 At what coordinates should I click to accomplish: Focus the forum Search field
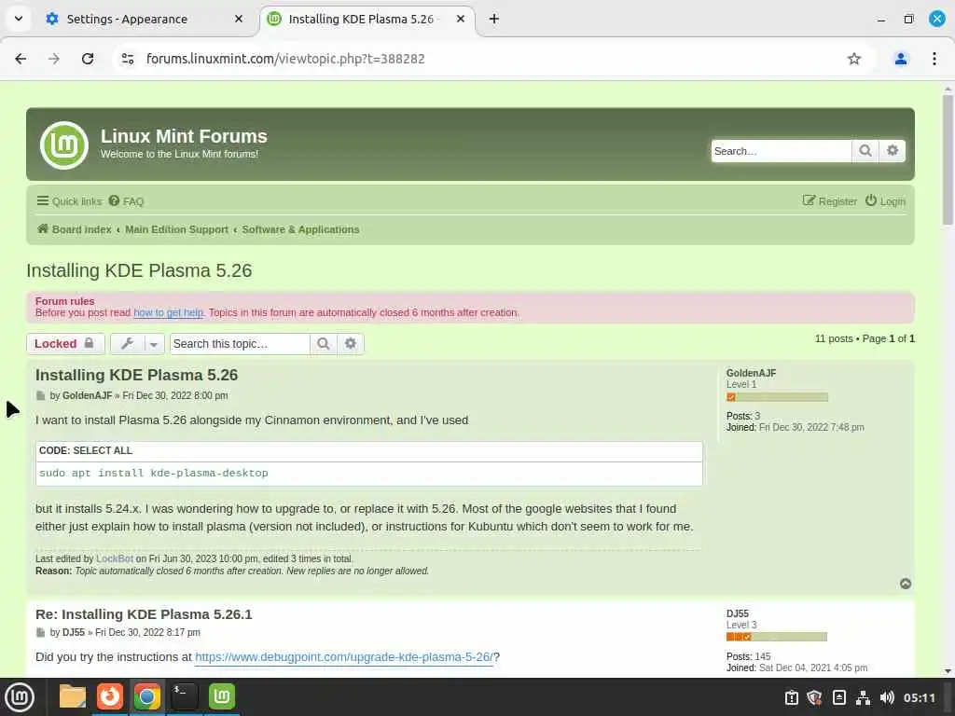(782, 151)
